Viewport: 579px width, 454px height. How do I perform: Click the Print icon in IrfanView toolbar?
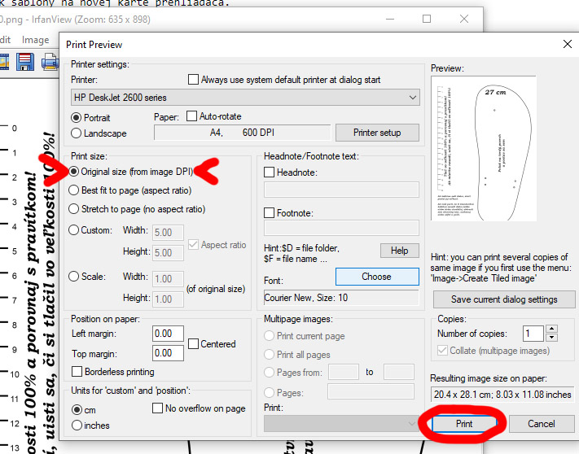click(50, 62)
